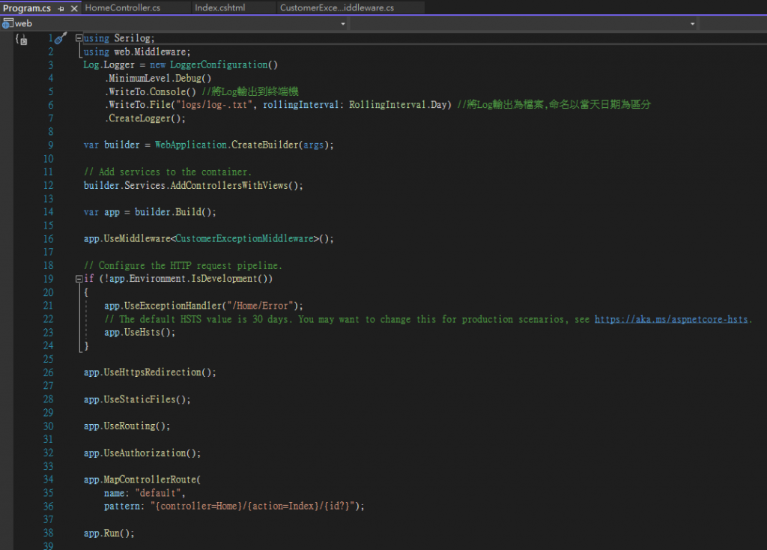The width and height of the screenshot is (767, 550).
Task: Open the web project dropdown arrow
Action: point(343,23)
